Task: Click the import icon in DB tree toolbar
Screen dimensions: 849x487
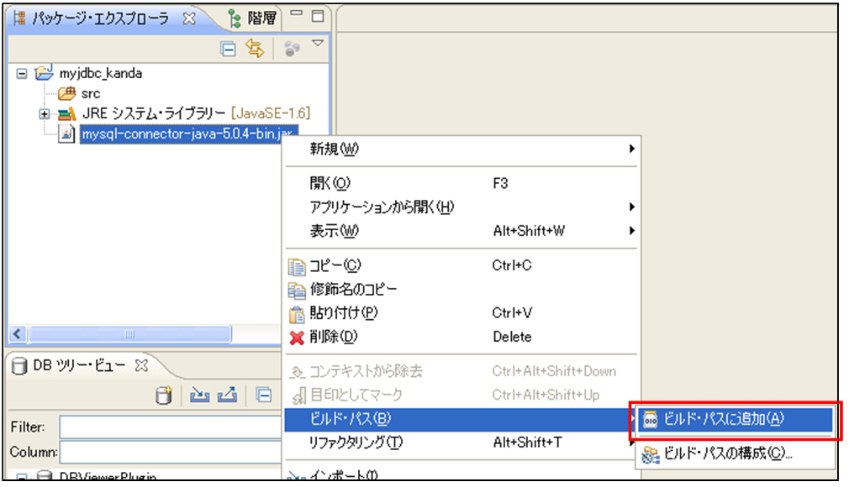Action: (199, 395)
